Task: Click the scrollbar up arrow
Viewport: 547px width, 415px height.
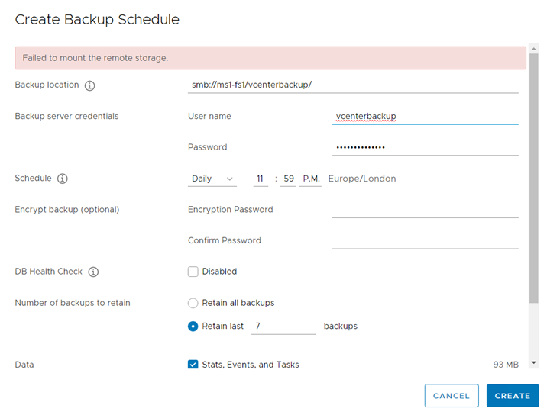Action: tap(534, 49)
